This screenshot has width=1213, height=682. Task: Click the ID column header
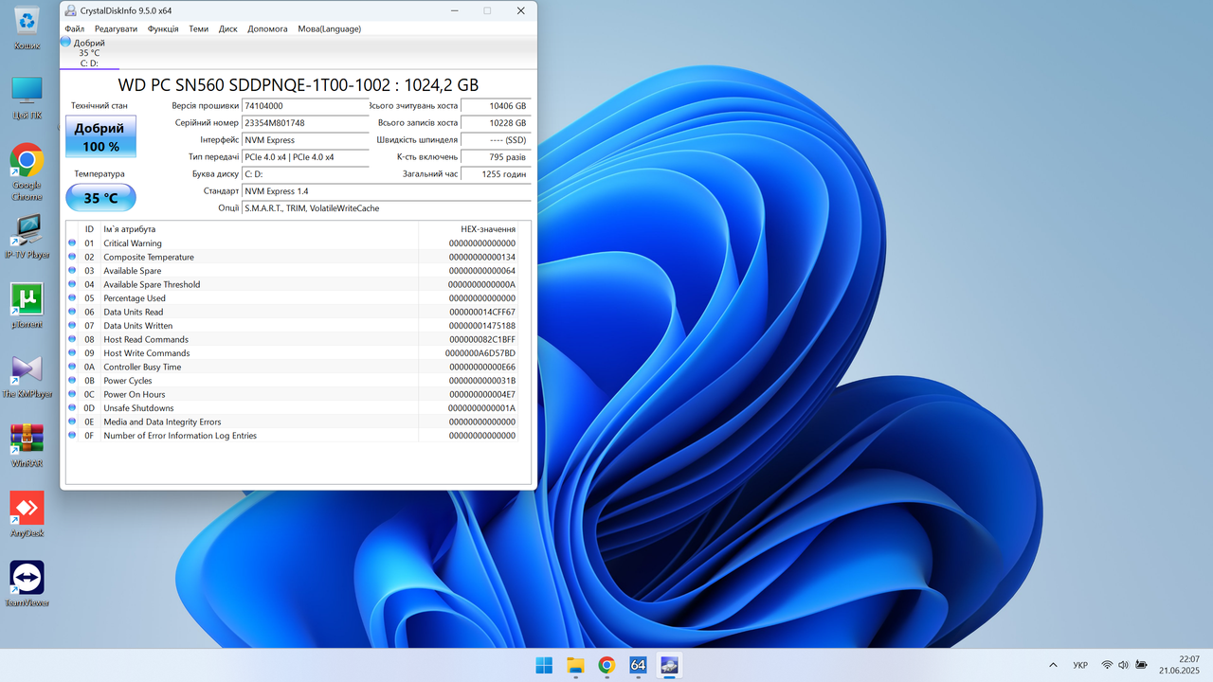(89, 229)
